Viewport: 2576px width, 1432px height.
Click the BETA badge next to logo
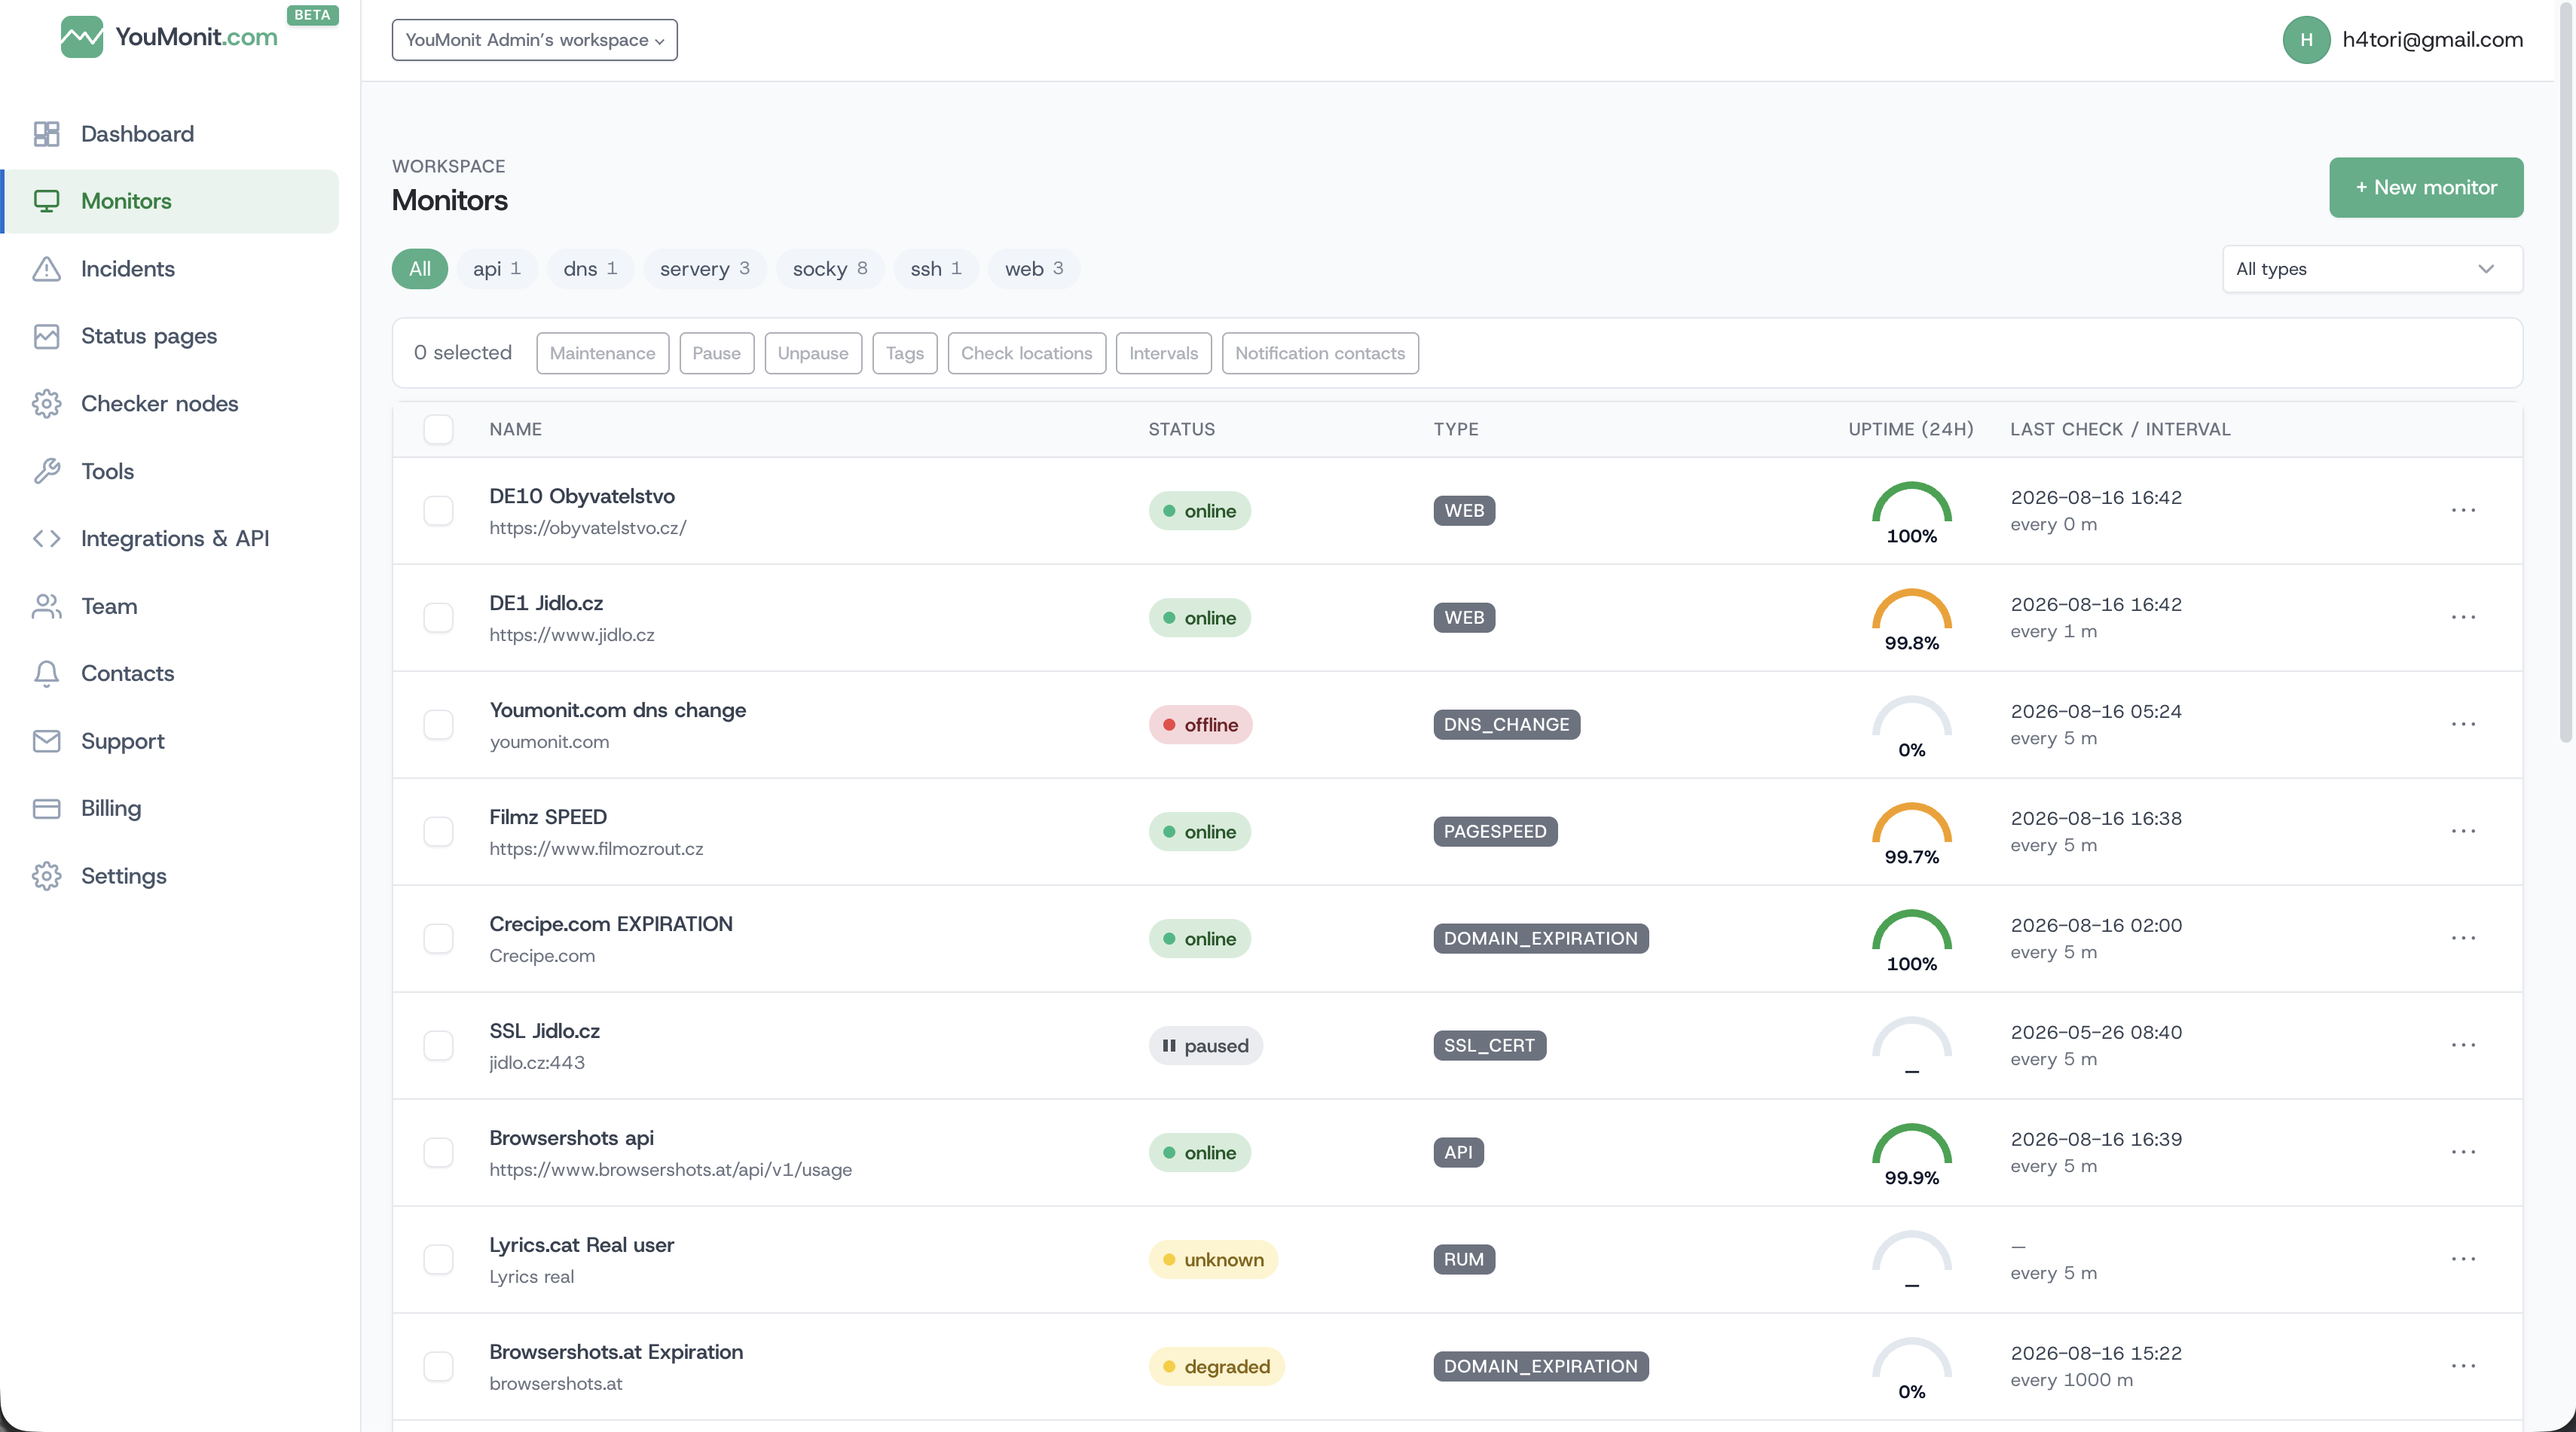click(312, 15)
